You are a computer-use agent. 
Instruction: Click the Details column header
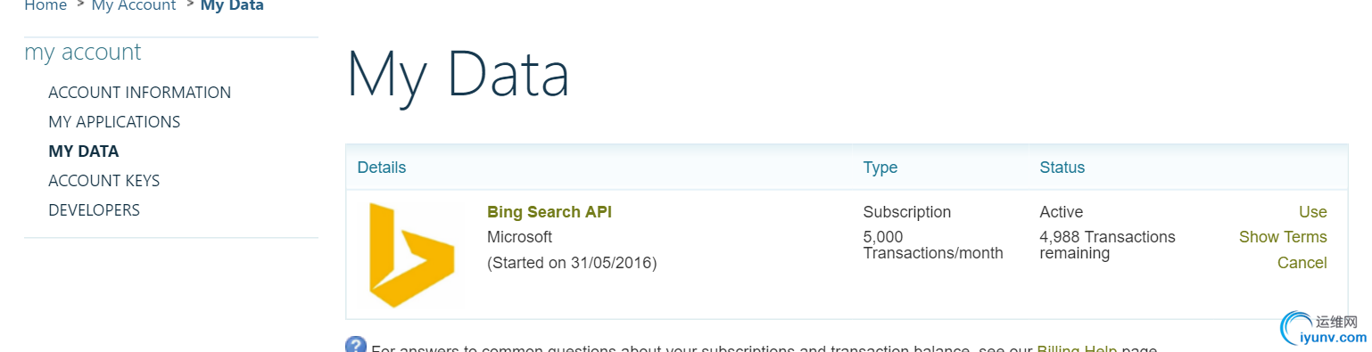382,168
